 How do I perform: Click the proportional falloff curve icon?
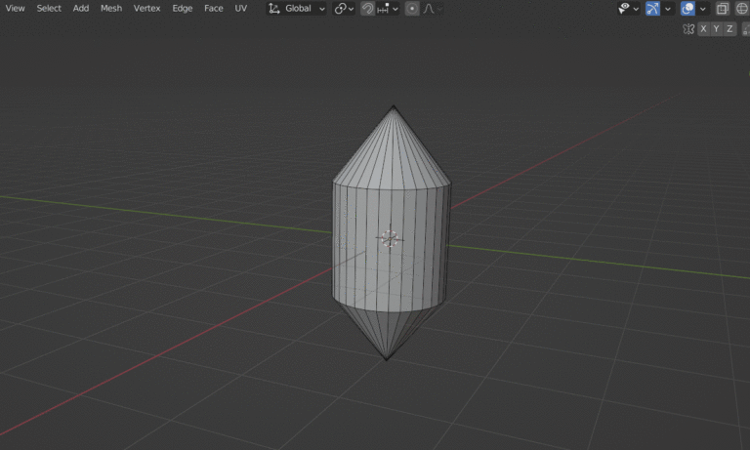pos(429,9)
